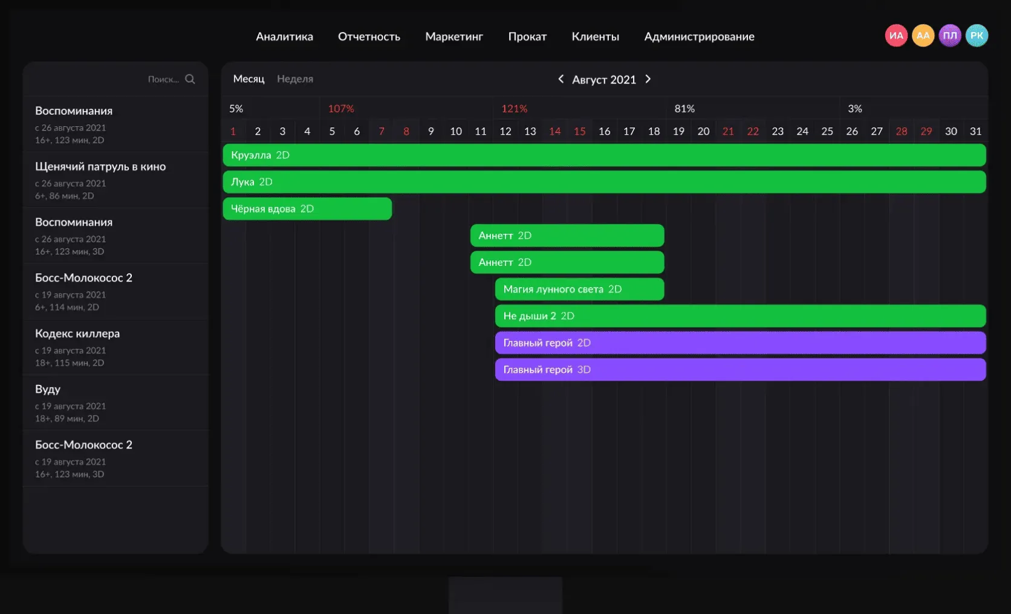1011x614 pixels.
Task: Select day 4 in the calendar header
Action: point(307,131)
